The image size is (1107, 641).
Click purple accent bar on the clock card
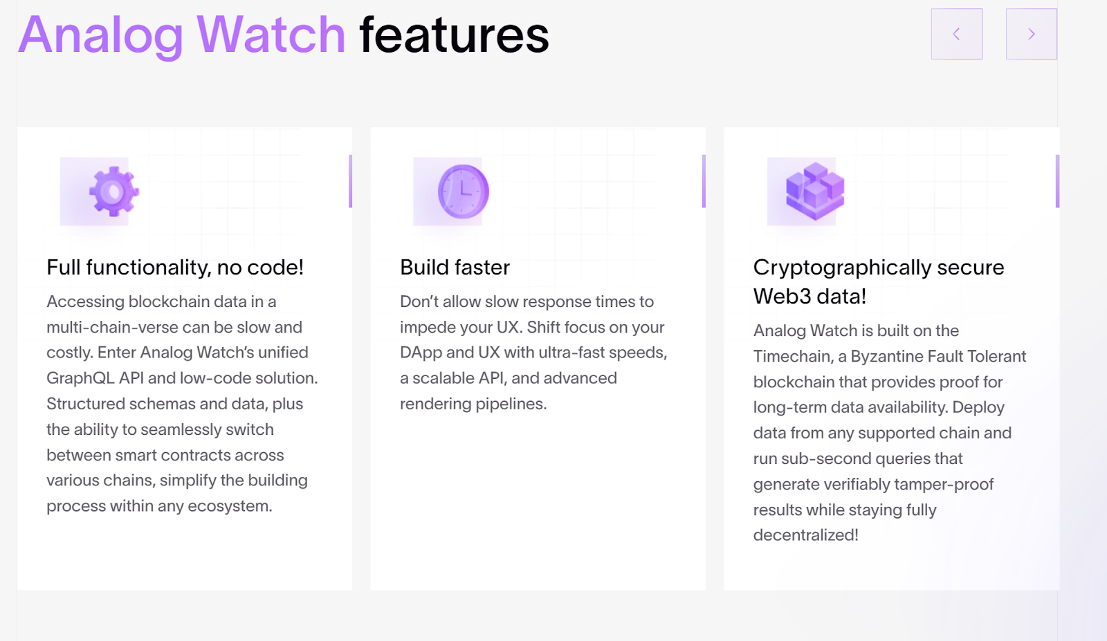click(x=704, y=181)
